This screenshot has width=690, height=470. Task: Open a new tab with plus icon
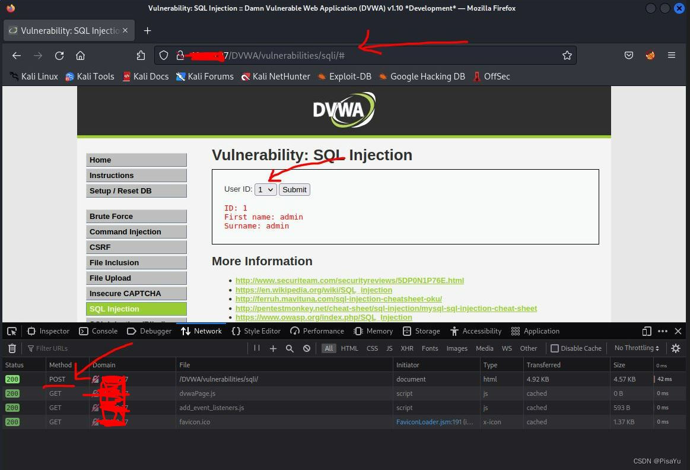(147, 30)
